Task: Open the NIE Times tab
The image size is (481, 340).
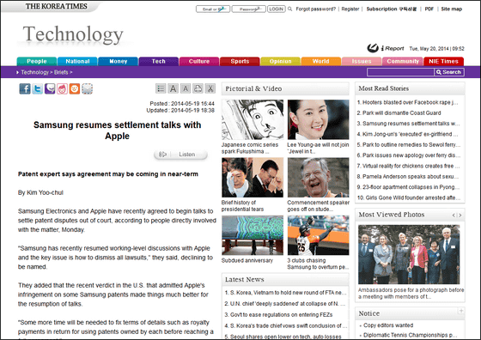Action: 443,61
